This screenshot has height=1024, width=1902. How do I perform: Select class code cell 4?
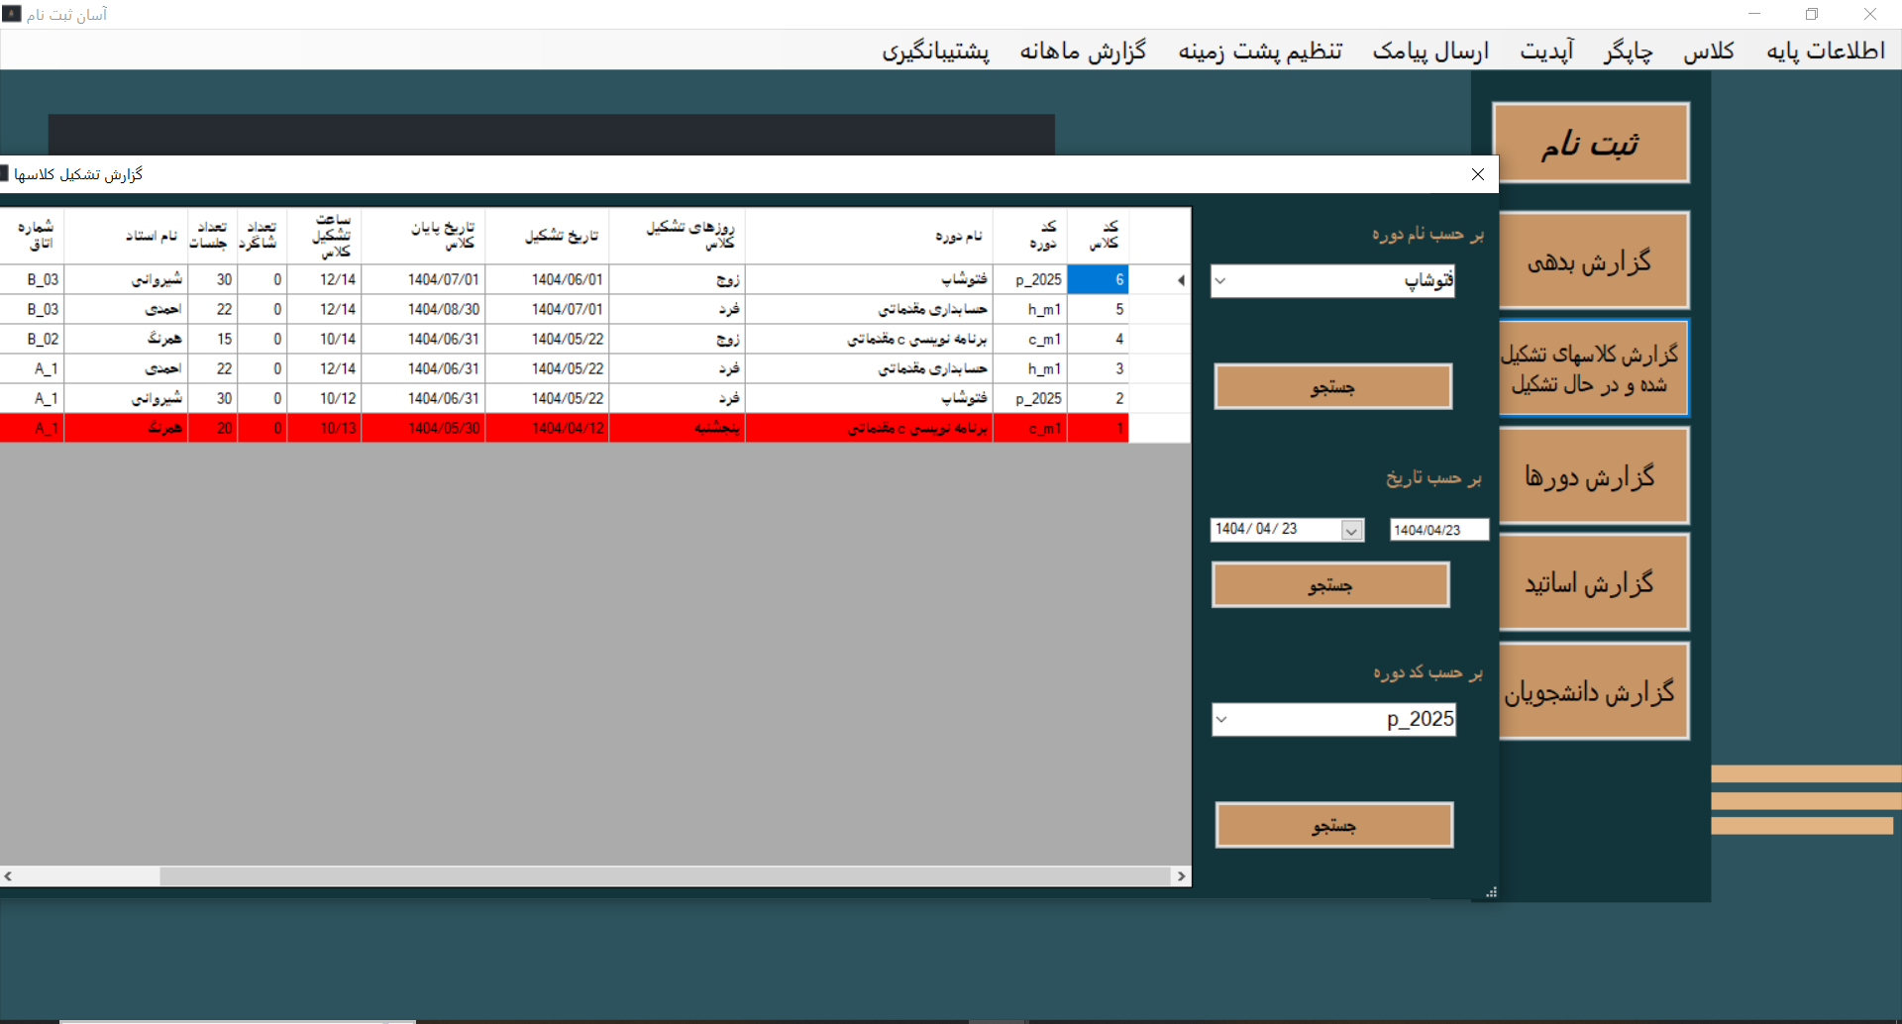point(1098,340)
